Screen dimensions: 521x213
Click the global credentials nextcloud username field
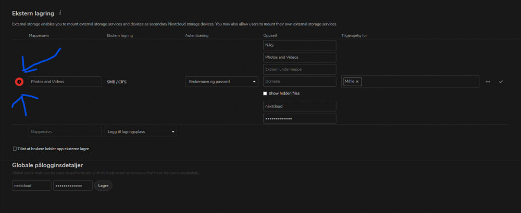click(x=32, y=185)
